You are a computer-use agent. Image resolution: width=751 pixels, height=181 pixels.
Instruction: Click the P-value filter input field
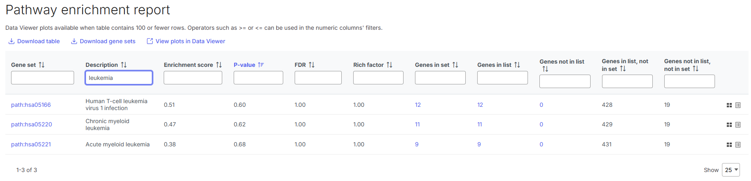(258, 78)
